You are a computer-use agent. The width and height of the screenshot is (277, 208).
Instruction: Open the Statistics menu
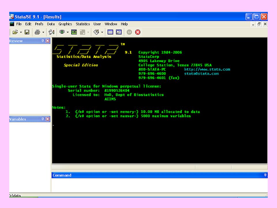83,24
